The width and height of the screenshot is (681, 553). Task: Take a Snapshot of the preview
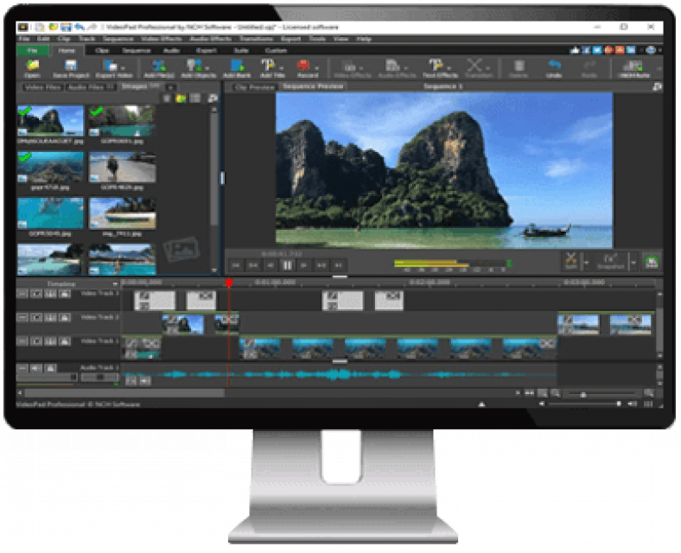611,261
